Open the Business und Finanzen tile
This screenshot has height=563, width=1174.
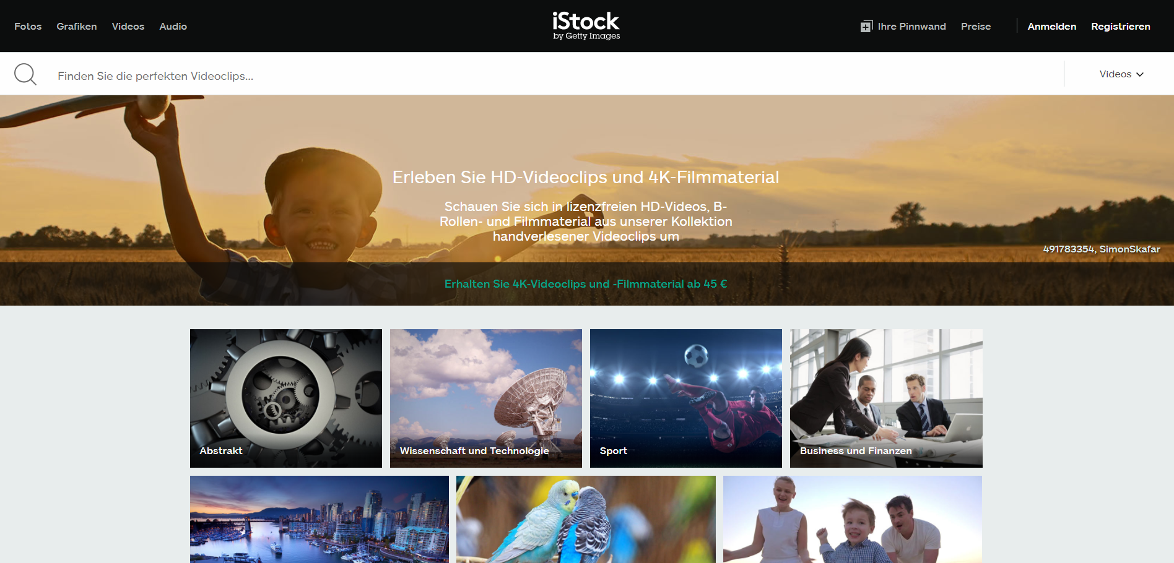pos(886,398)
